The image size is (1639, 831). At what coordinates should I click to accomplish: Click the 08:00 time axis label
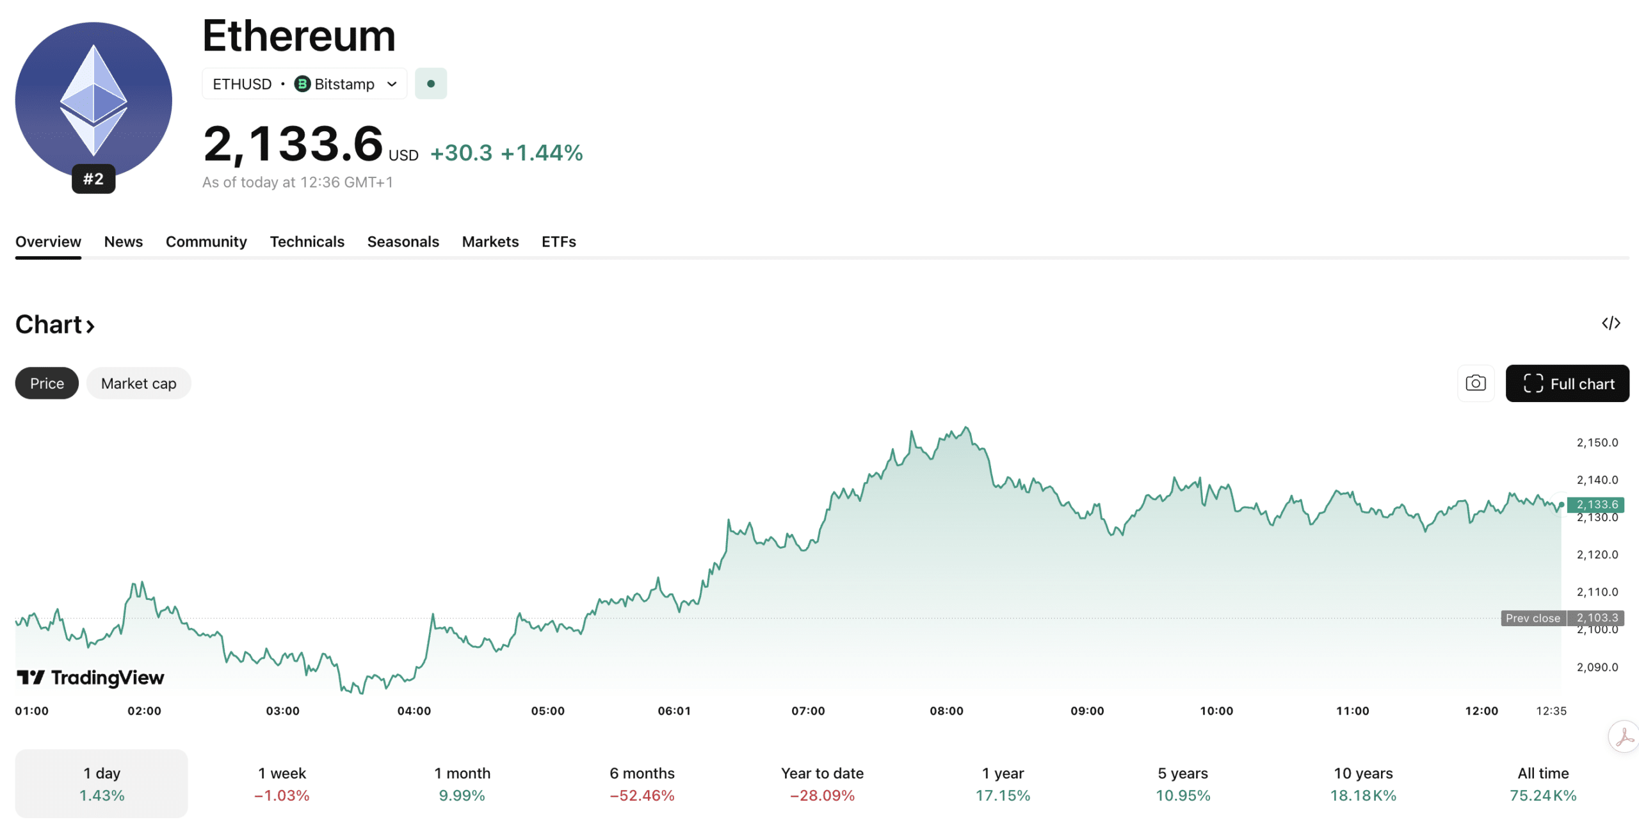click(946, 711)
